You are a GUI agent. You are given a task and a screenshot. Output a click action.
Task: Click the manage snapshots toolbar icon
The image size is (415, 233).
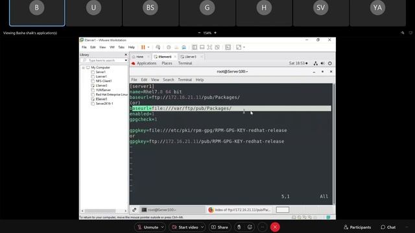[x=184, y=47]
